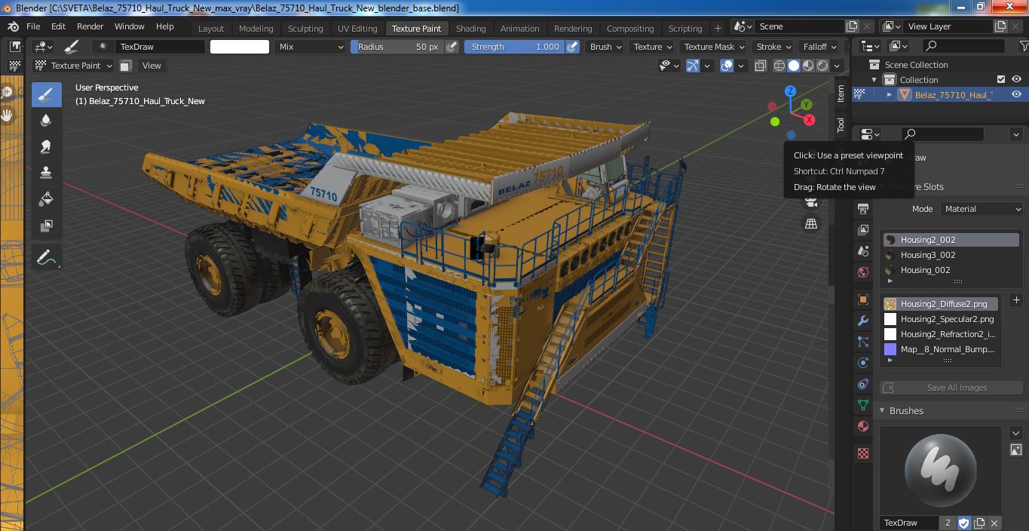The width and height of the screenshot is (1029, 531).
Task: Toggle Collection exclude checkbox in outliner
Action: coord(1001,79)
